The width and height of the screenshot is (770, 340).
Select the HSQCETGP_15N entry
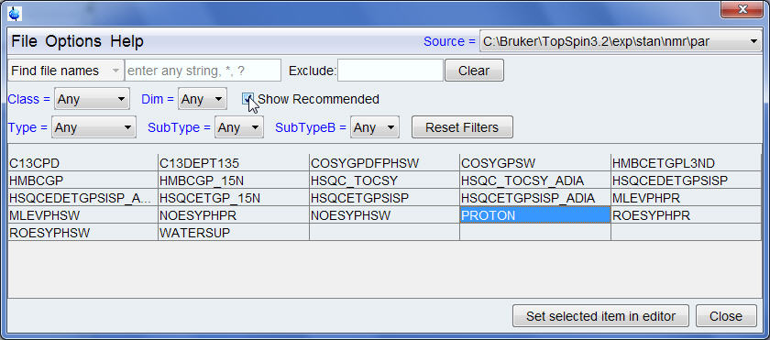pyautogui.click(x=234, y=198)
